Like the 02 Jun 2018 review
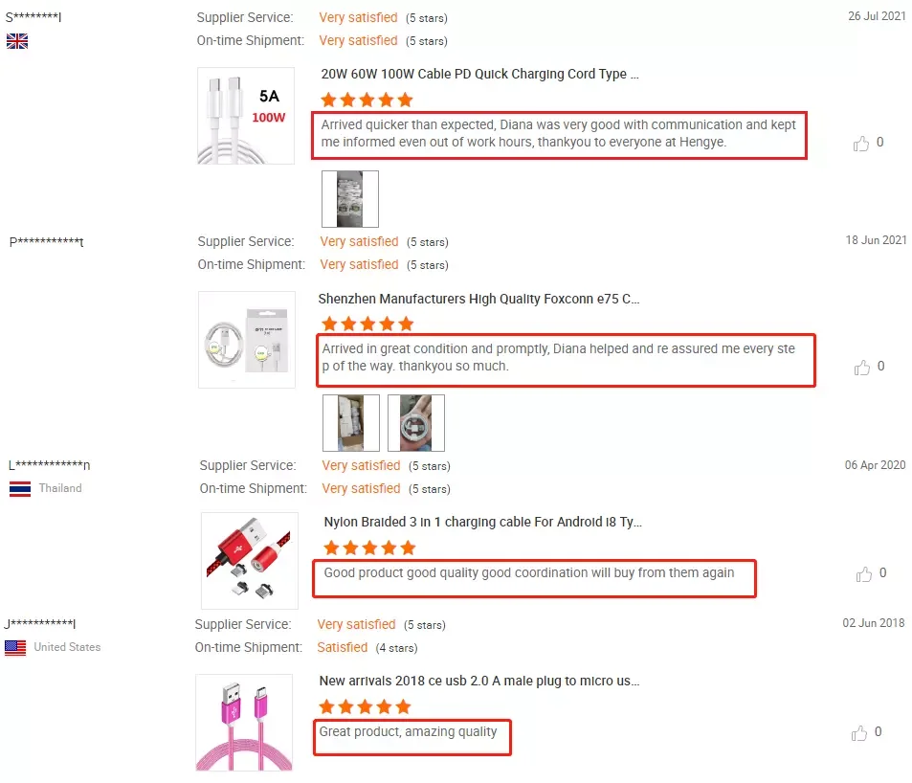The height and width of the screenshot is (783, 912). [859, 733]
